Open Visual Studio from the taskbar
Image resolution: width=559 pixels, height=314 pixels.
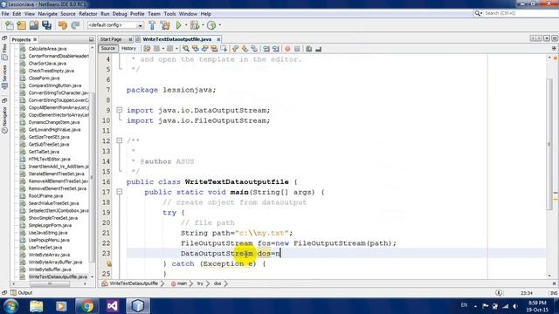point(112,306)
